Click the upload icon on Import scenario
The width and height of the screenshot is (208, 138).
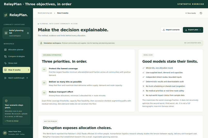[x=164, y=30]
